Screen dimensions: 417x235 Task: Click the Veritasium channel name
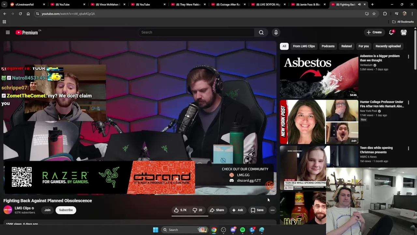[366, 65]
